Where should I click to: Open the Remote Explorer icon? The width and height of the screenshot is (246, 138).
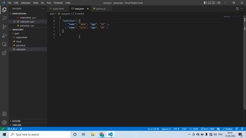4,44
